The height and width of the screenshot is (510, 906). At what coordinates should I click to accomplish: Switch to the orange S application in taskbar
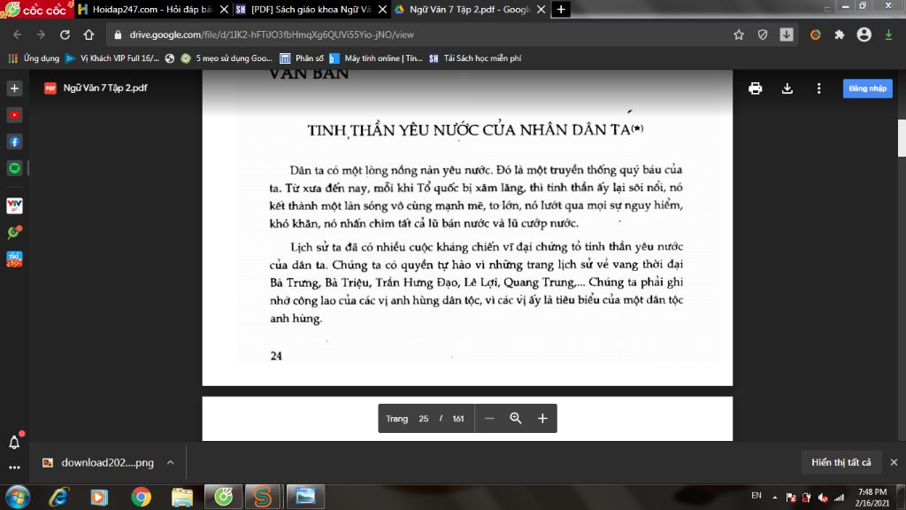tap(263, 497)
